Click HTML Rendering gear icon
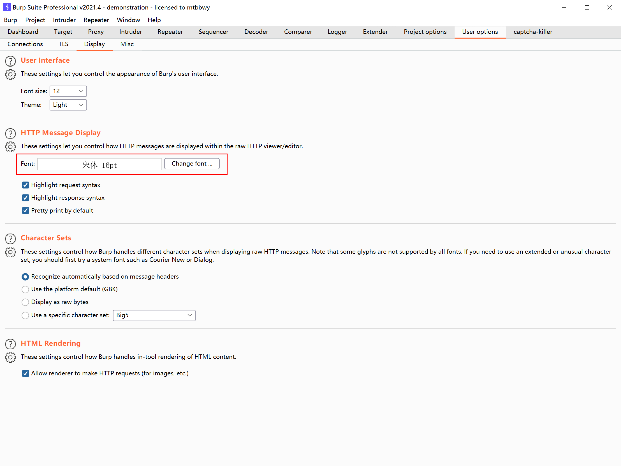This screenshot has width=621, height=466. pos(10,357)
